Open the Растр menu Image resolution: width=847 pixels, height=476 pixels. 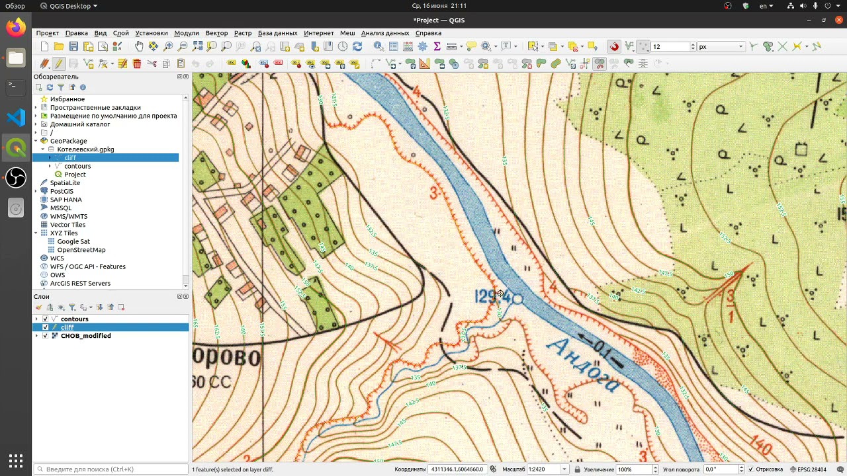pyautogui.click(x=243, y=33)
